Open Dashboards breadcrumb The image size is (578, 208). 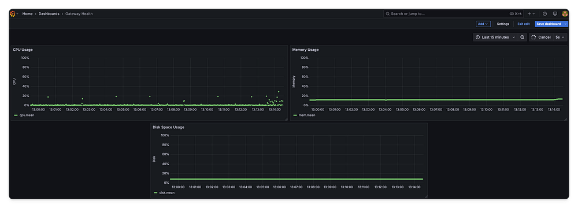click(49, 14)
